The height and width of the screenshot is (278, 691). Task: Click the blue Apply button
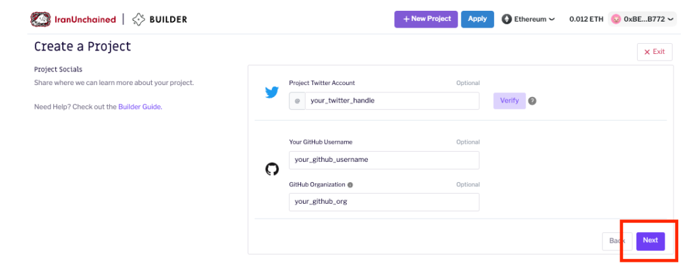(477, 19)
